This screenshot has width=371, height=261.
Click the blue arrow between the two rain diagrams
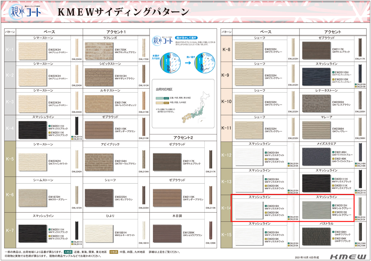pyautogui.click(x=188, y=63)
